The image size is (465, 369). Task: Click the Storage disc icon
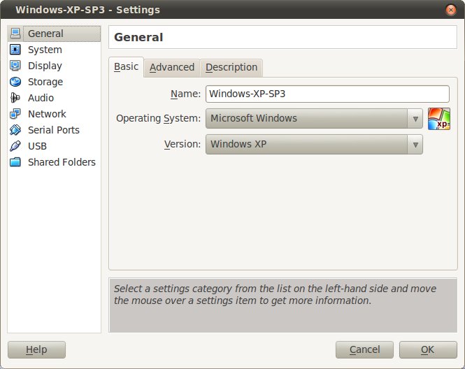click(15, 82)
